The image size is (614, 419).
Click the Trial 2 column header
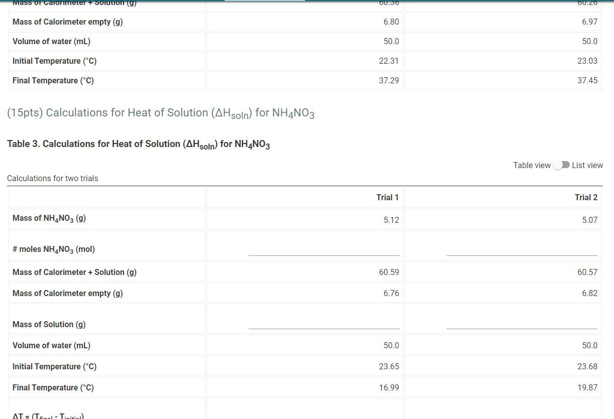coord(586,197)
